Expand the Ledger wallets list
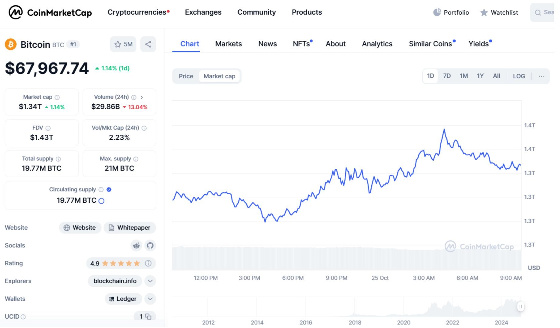 click(150, 299)
